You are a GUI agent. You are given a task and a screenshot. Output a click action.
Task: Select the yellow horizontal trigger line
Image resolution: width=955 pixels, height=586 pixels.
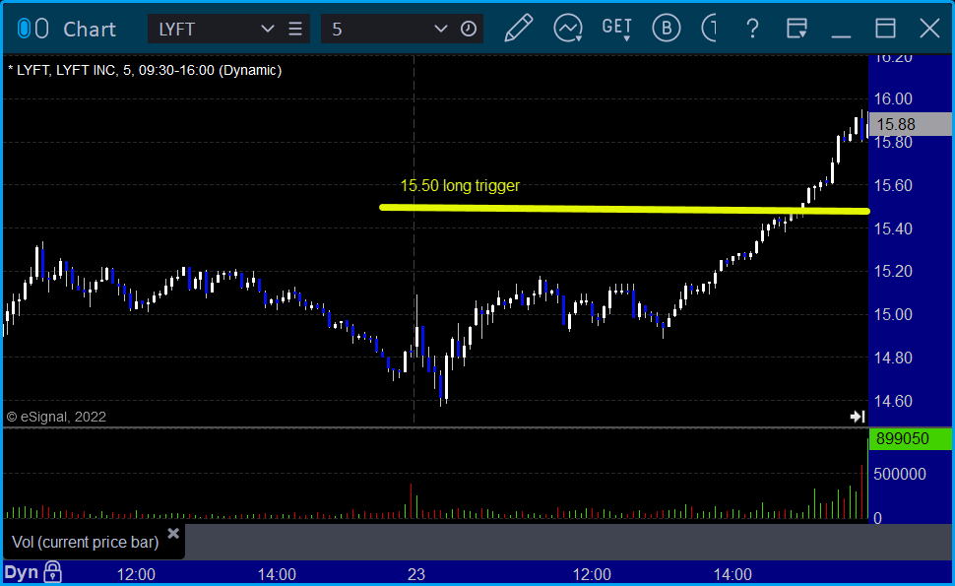click(624, 210)
